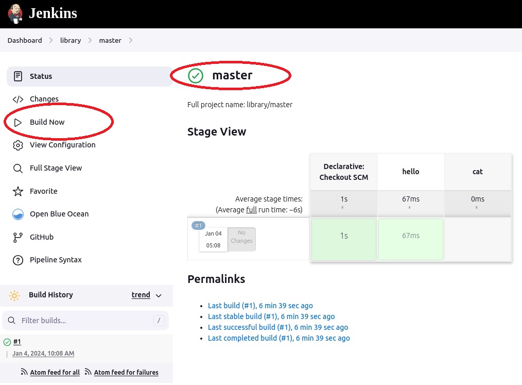
Task: Click the 67ms hello stage cell
Action: point(411,239)
